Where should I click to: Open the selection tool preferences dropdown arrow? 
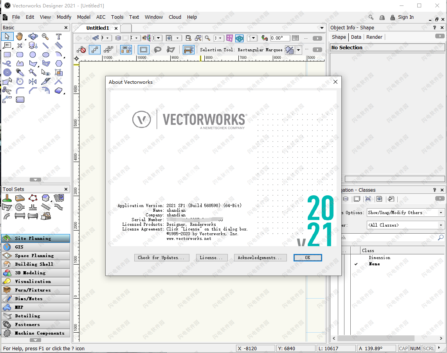click(299, 50)
